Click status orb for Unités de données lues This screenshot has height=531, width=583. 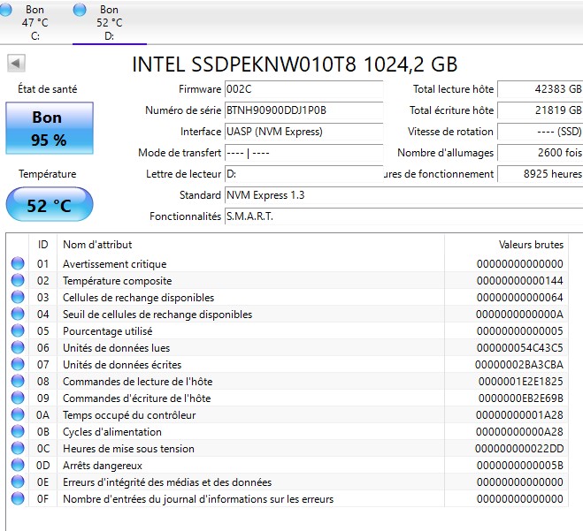18,347
